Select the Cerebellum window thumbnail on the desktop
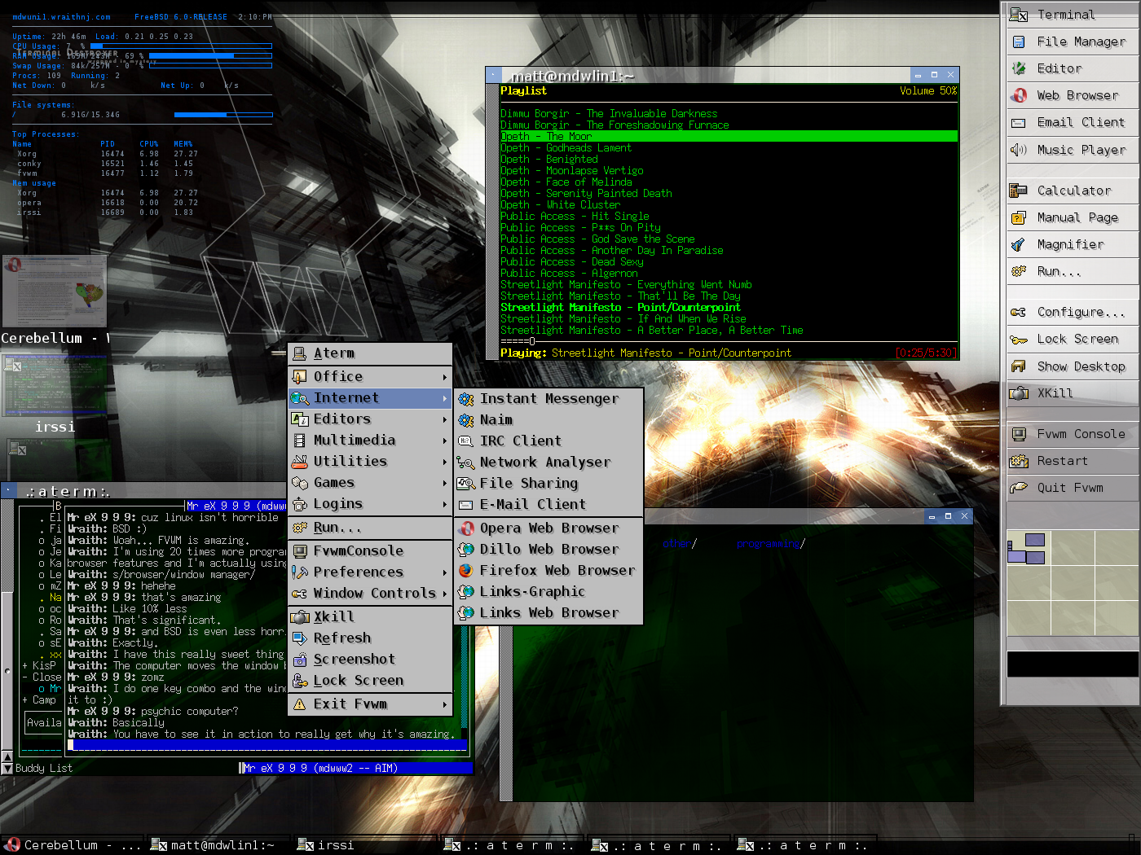The image size is (1141, 855). click(x=55, y=292)
